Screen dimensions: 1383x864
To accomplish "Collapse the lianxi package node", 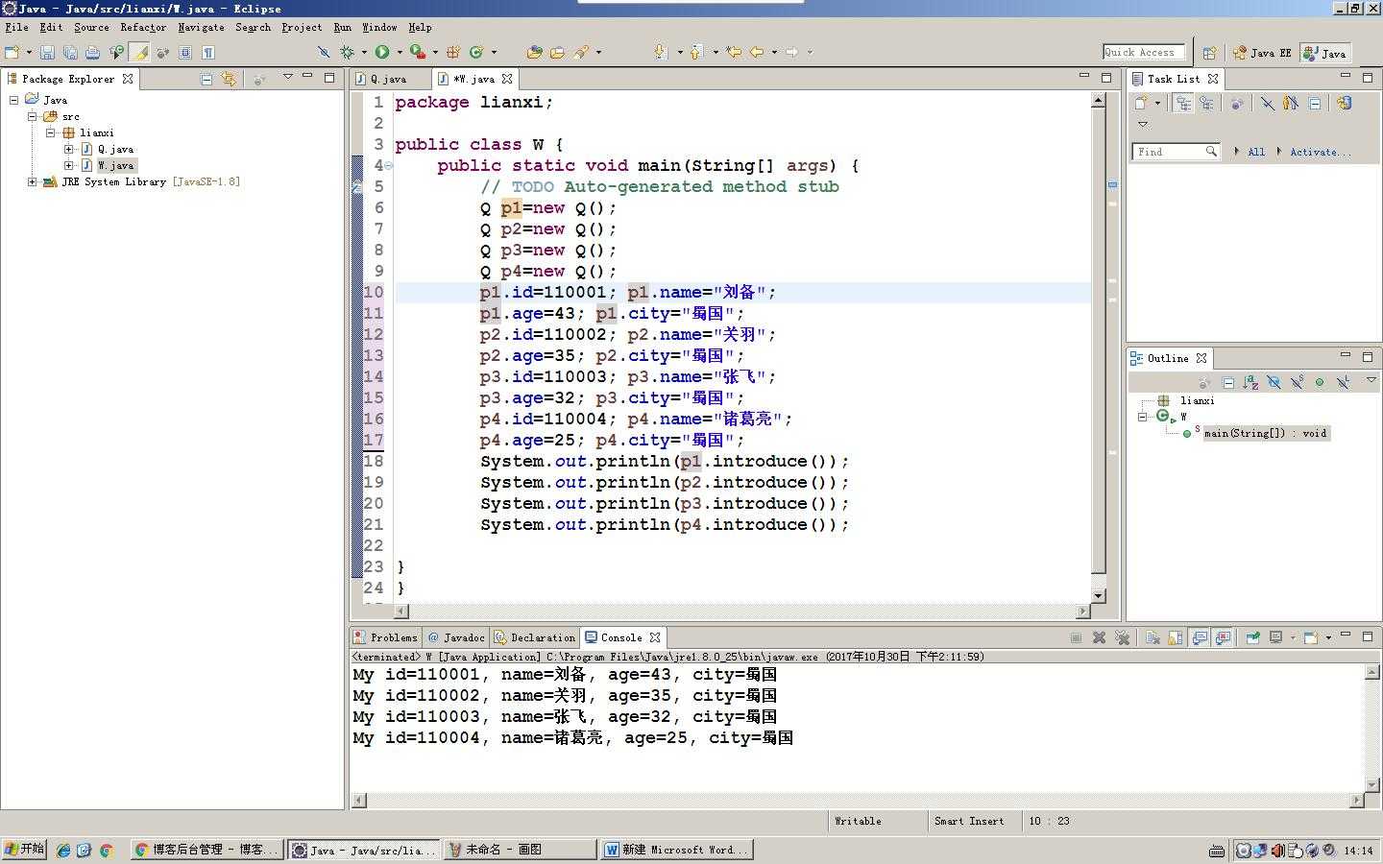I will pos(50,132).
